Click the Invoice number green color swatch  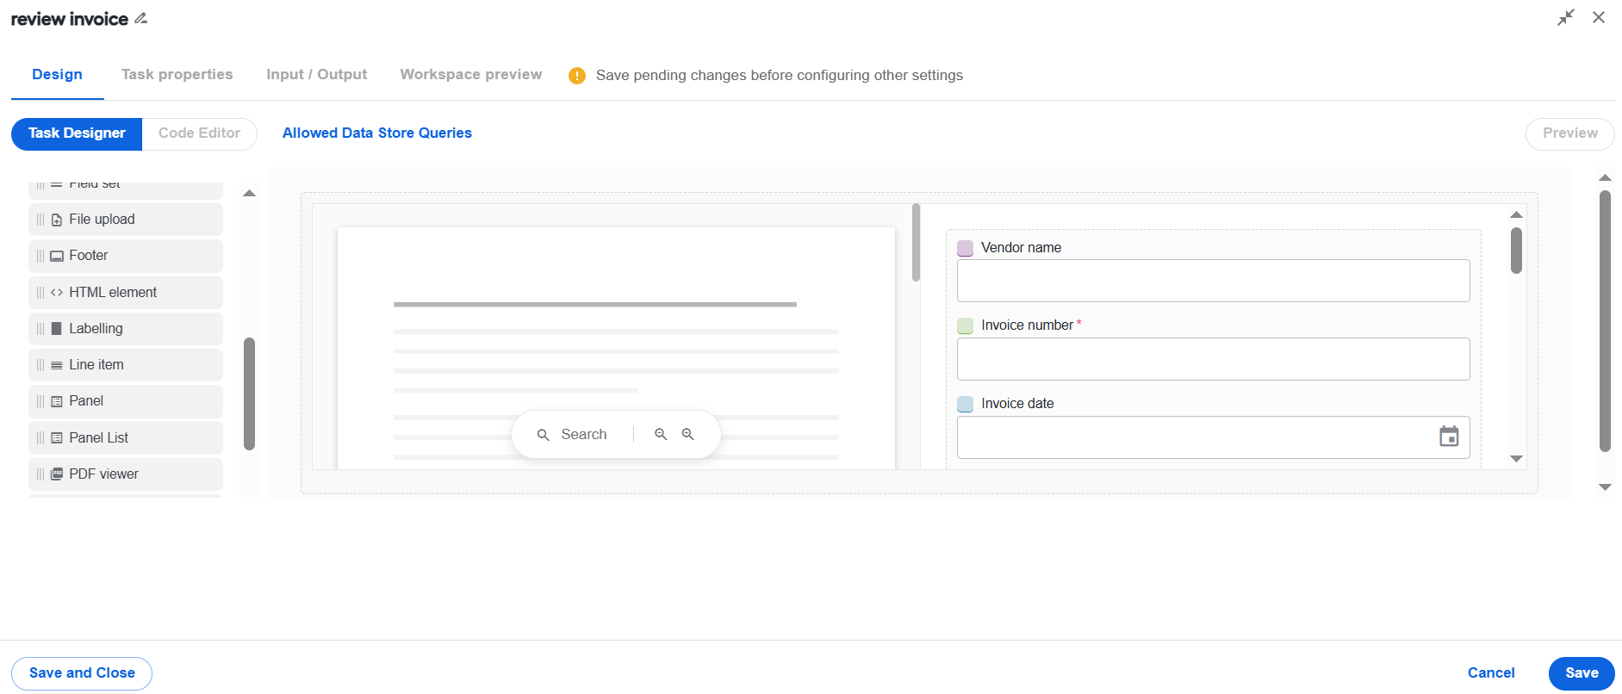coord(966,325)
